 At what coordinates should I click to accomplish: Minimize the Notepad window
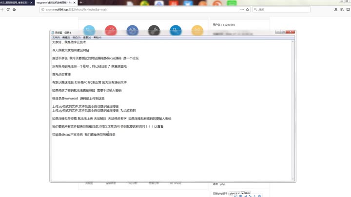pos(277,32)
